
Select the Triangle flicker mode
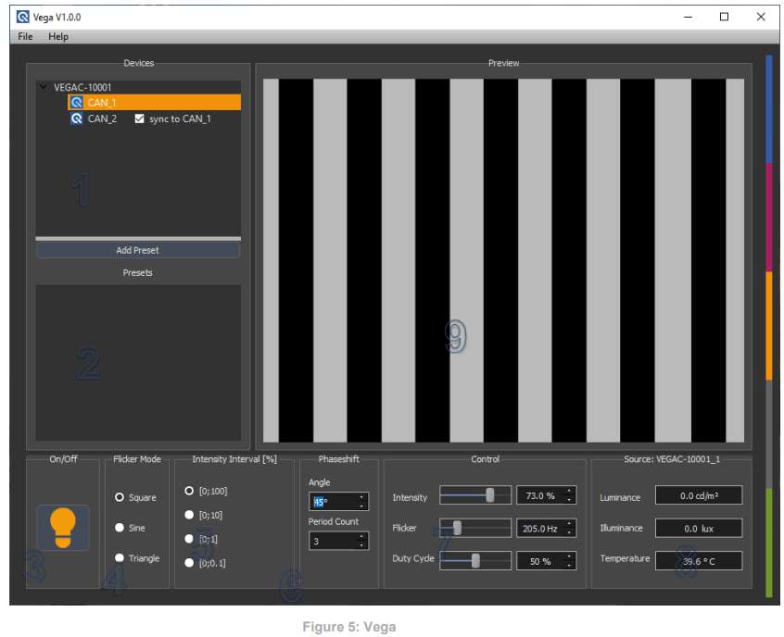[119, 557]
